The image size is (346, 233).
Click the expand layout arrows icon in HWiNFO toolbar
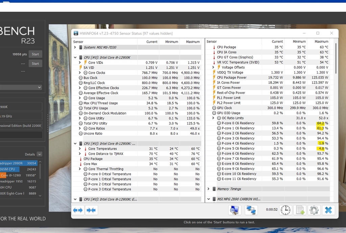(78, 210)
